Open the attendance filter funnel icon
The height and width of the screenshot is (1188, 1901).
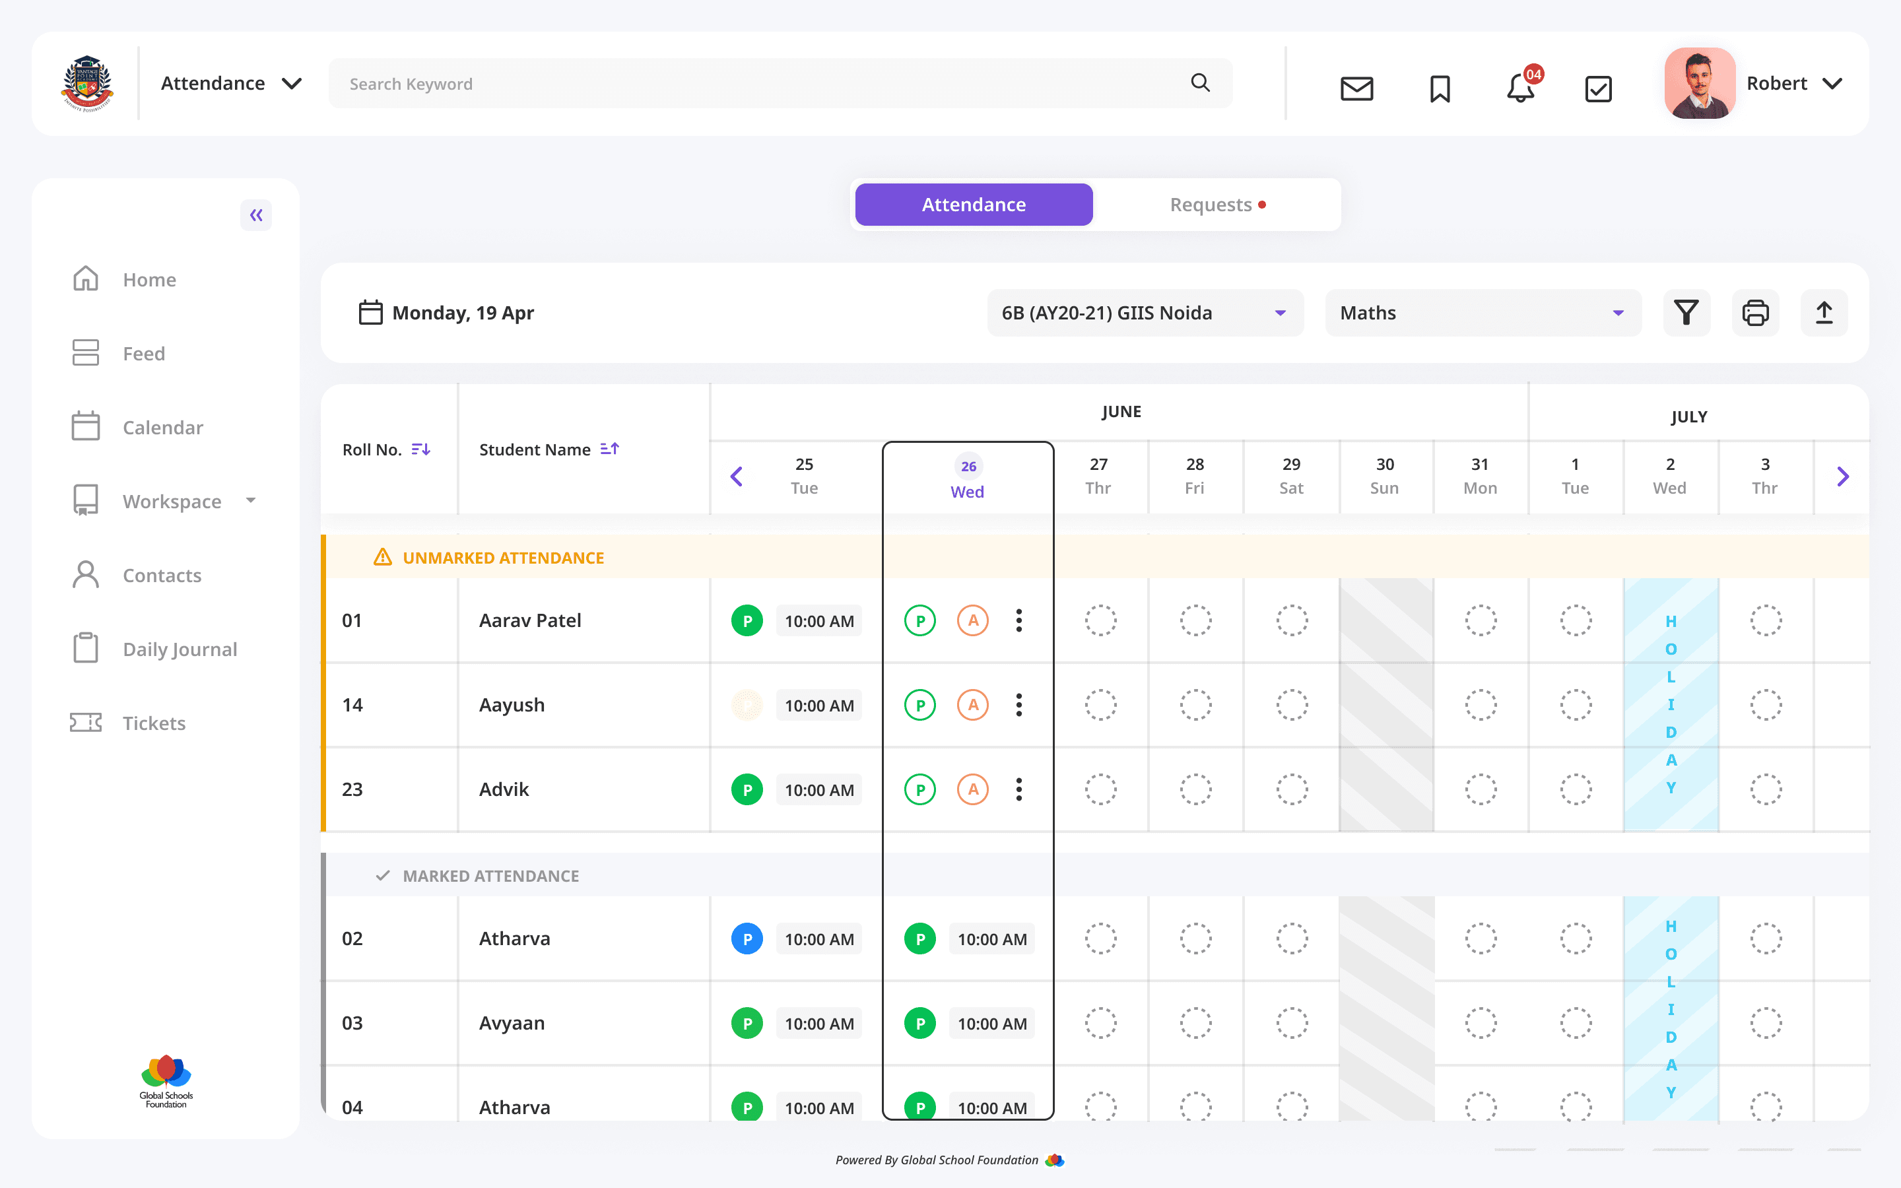1686,313
